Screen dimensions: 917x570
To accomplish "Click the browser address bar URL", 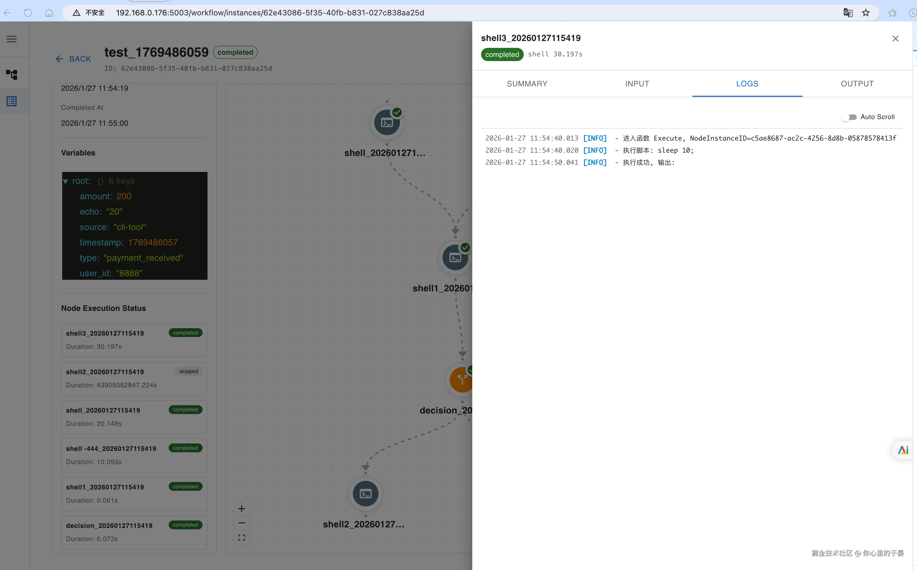I will point(270,13).
